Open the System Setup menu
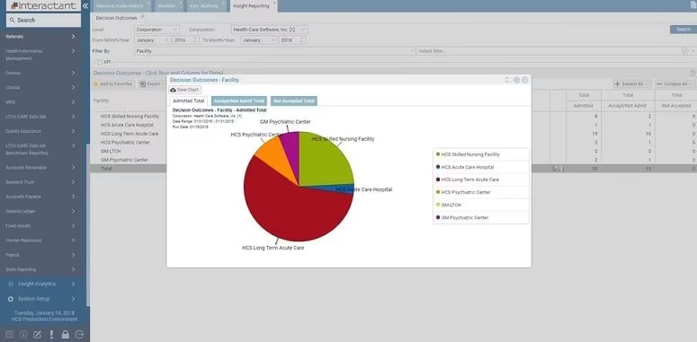Image resolution: width=697 pixels, height=342 pixels. pyautogui.click(x=41, y=299)
